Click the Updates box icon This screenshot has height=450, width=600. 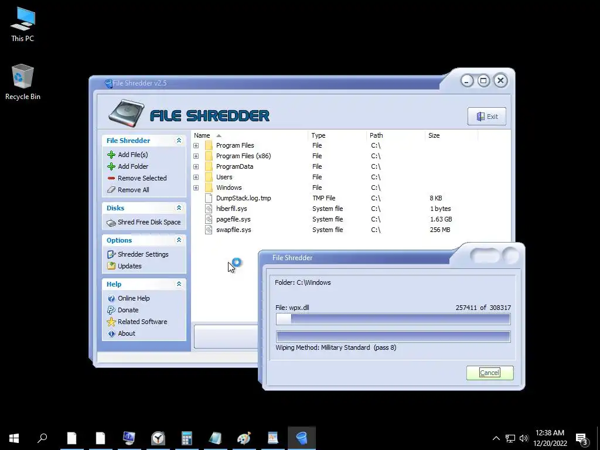click(x=111, y=265)
